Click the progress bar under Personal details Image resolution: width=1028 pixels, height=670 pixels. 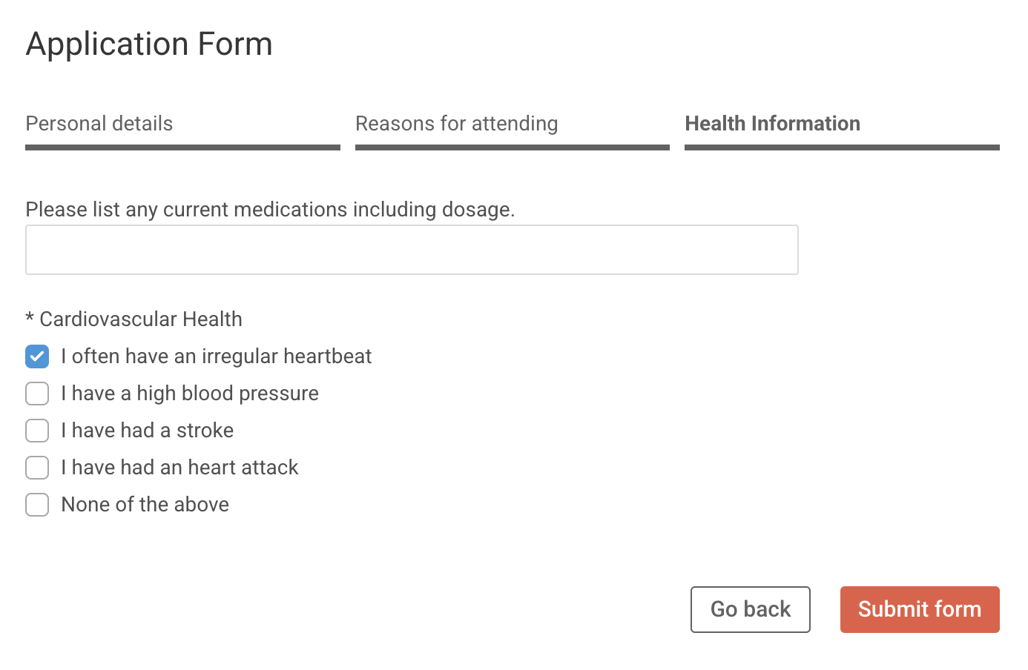click(x=182, y=147)
